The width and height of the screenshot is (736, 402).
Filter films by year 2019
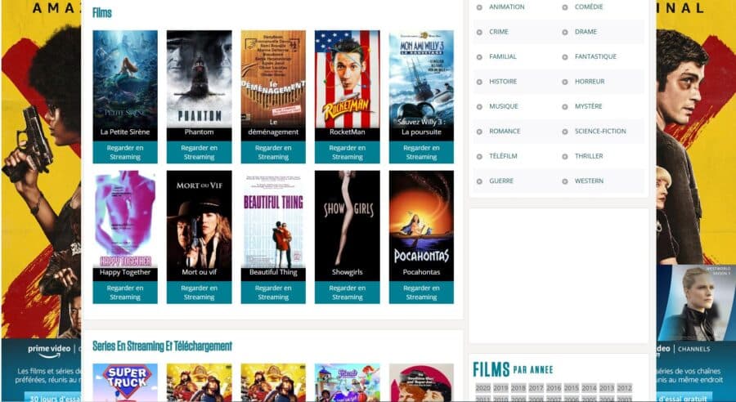tap(500, 388)
